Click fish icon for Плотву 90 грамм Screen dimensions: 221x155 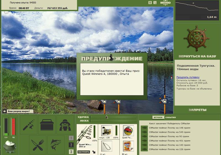click(x=144, y=137)
